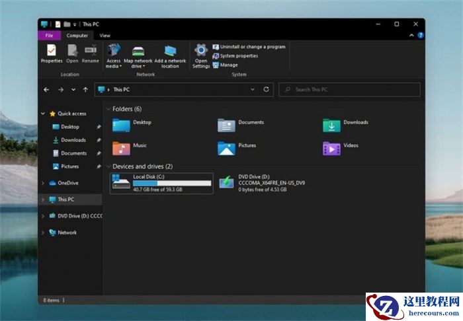The width and height of the screenshot is (463, 321).
Task: Click System properties in ribbon
Action: 235,56
